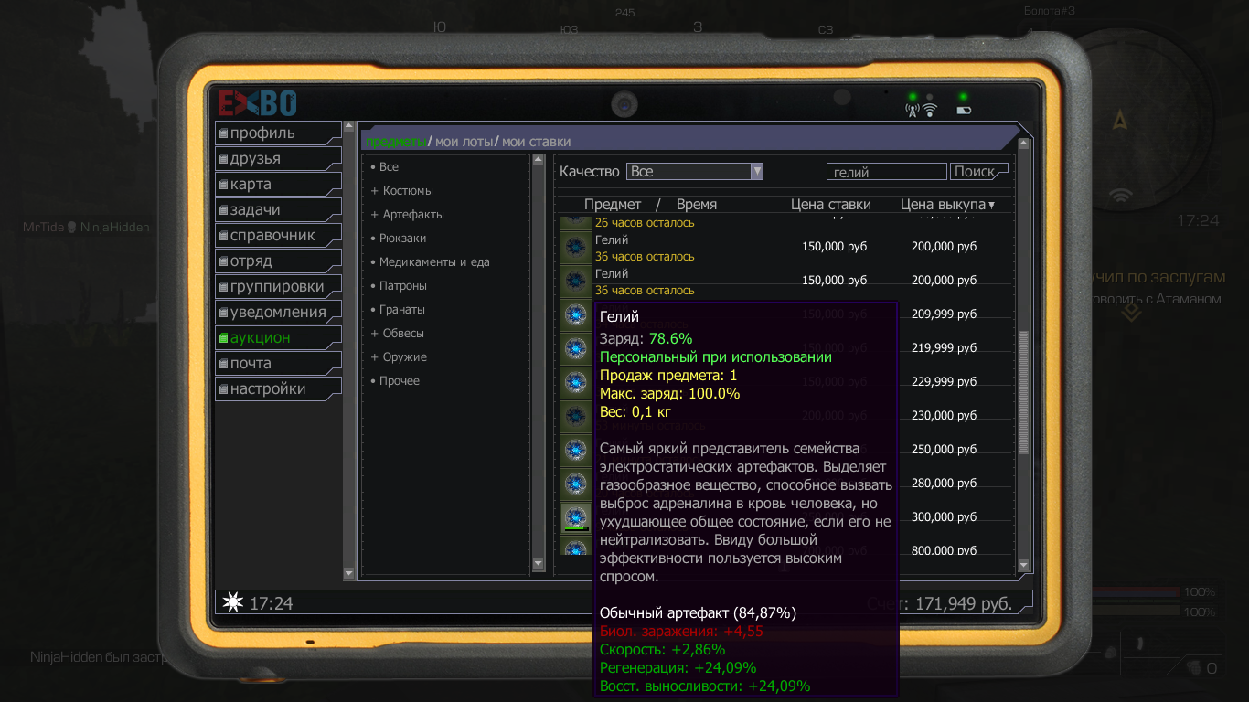Viewport: 1249px width, 702px height.
Task: Expand the Обвесы category
Action: [x=397, y=334]
